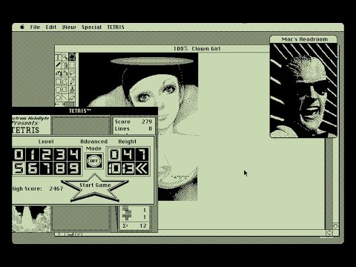Click the Level heading in Tetris dialog

[x=46, y=142]
